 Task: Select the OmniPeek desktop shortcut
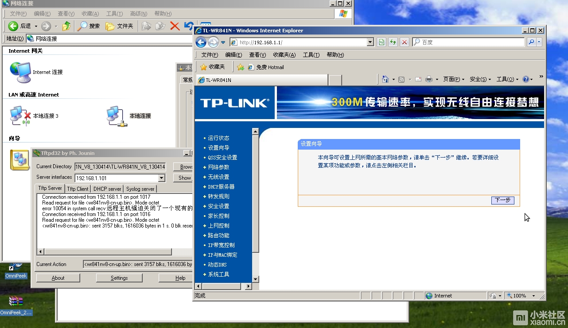(x=16, y=270)
